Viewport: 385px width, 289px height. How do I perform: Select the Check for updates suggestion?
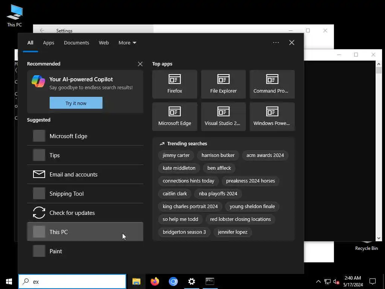point(85,213)
